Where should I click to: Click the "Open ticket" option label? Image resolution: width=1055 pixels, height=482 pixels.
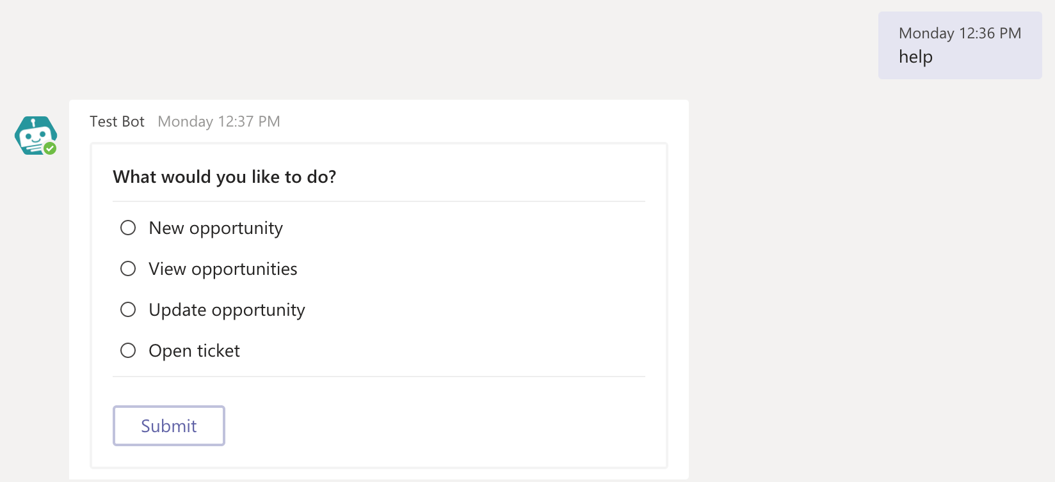pyautogui.click(x=194, y=351)
